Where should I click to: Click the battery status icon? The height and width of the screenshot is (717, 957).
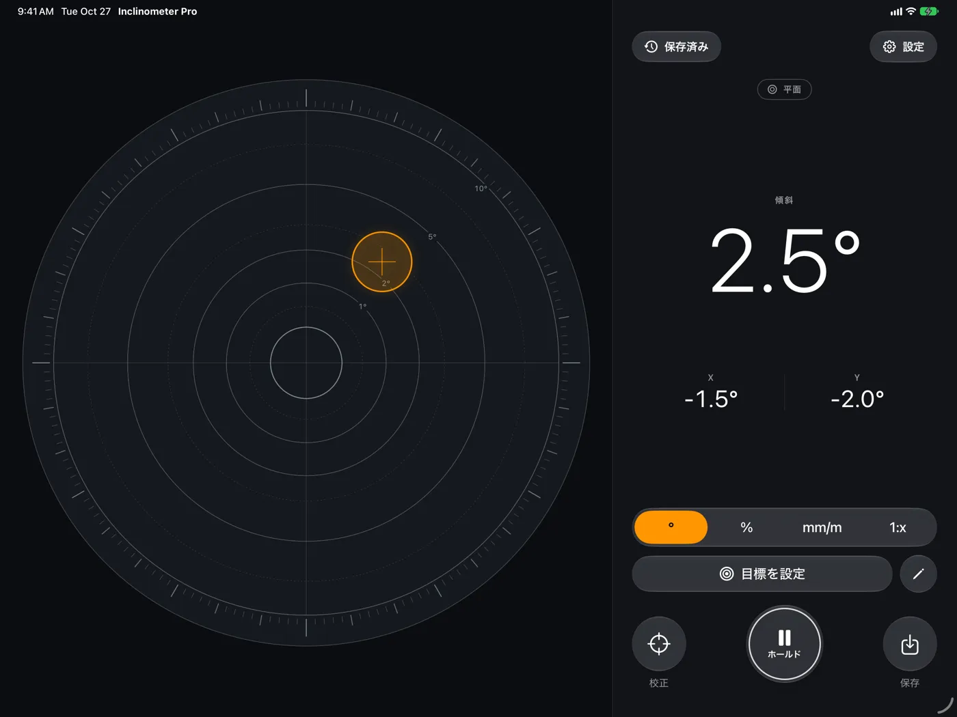(x=929, y=12)
